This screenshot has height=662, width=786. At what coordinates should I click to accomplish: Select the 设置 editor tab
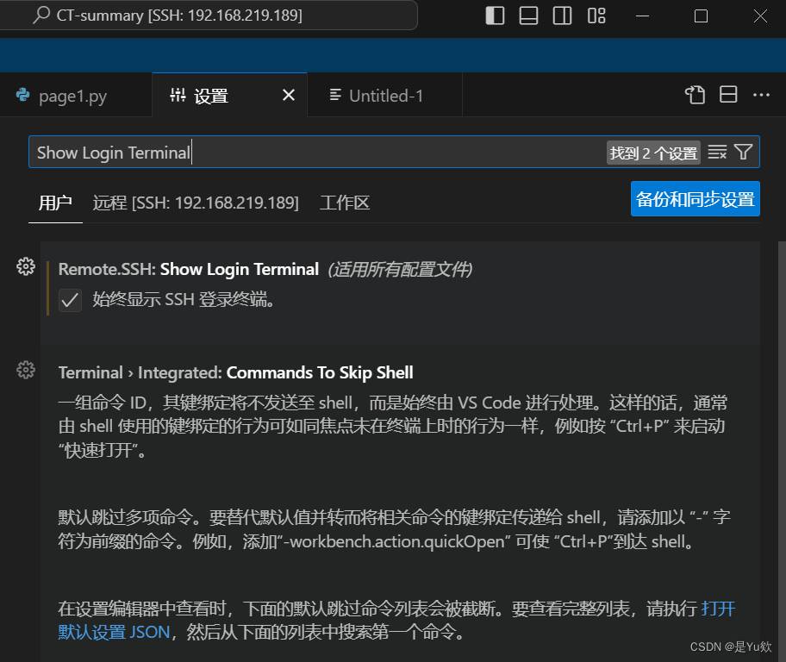[229, 95]
